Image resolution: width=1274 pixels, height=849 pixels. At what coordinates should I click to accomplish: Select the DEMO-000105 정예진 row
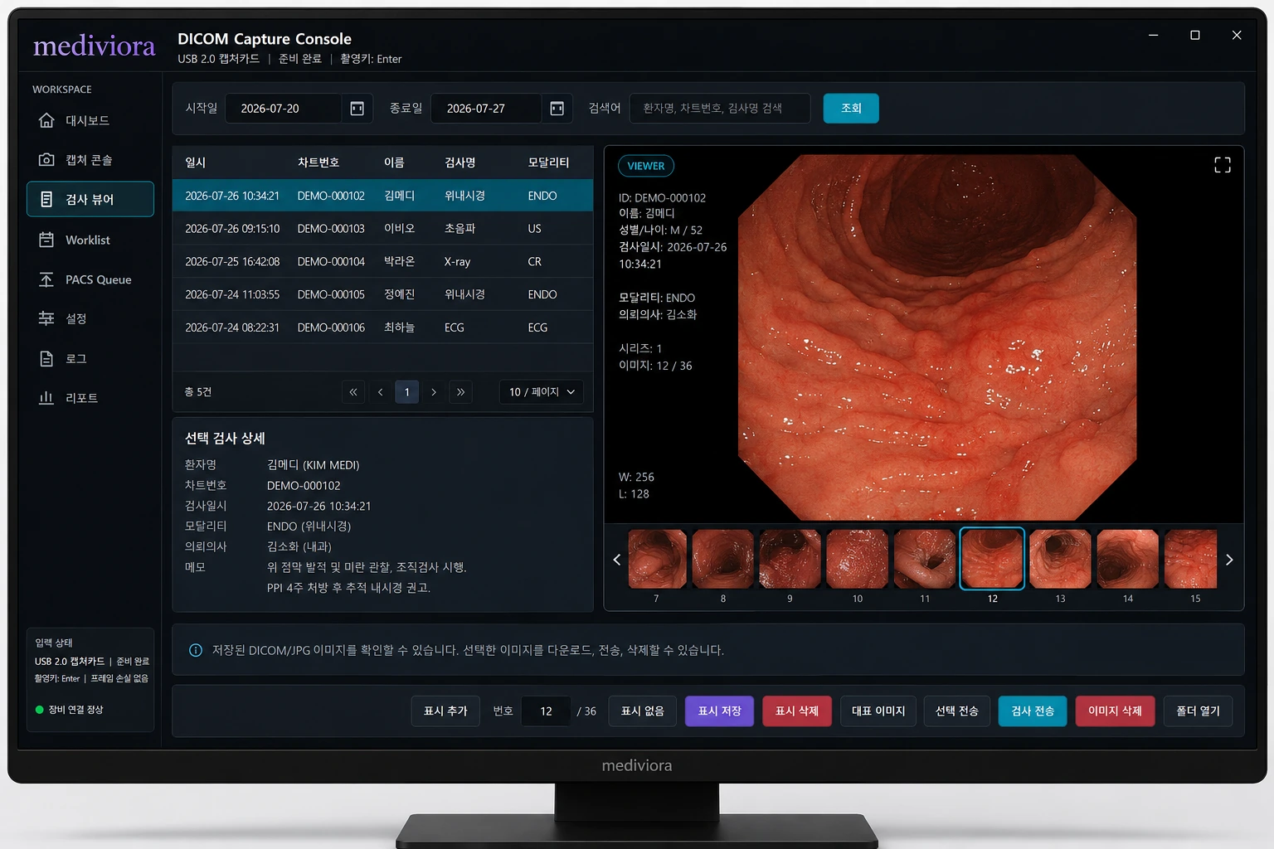(x=382, y=294)
